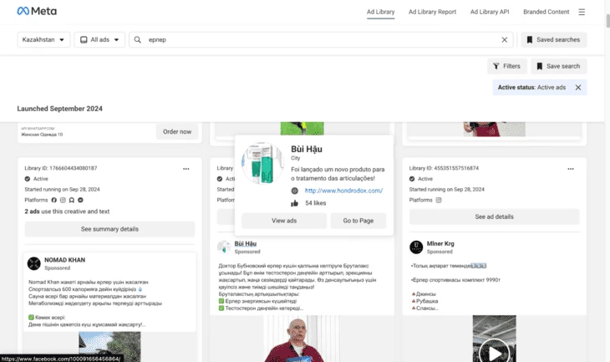Click '2 ads use this creative and text'
Image resolution: width=610 pixels, height=362 pixels.
(x=67, y=212)
